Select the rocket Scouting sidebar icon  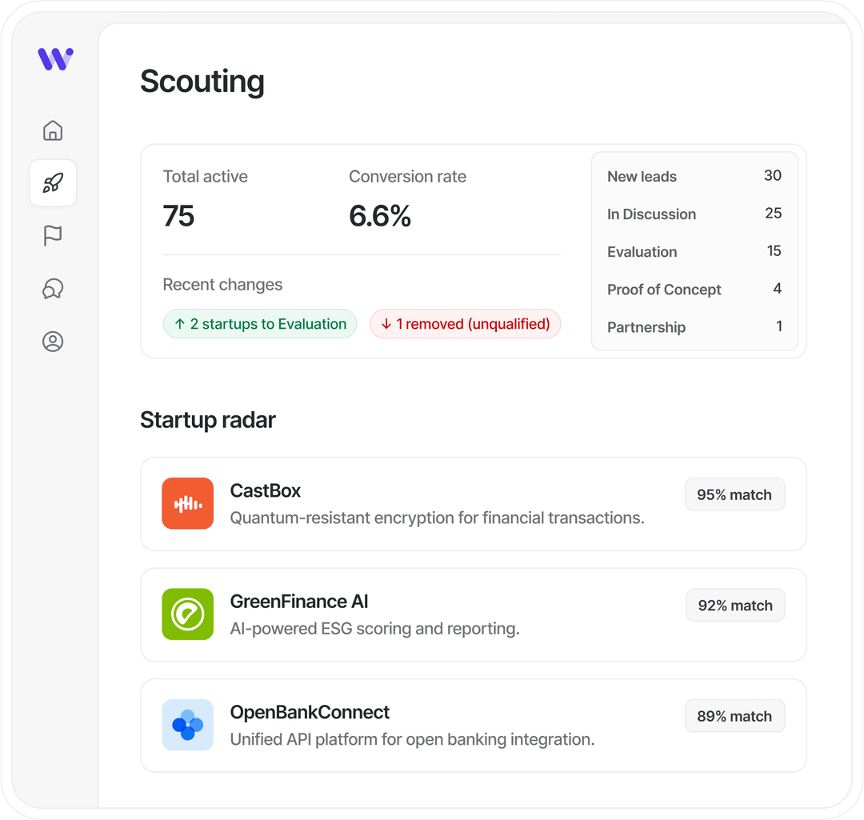[53, 183]
